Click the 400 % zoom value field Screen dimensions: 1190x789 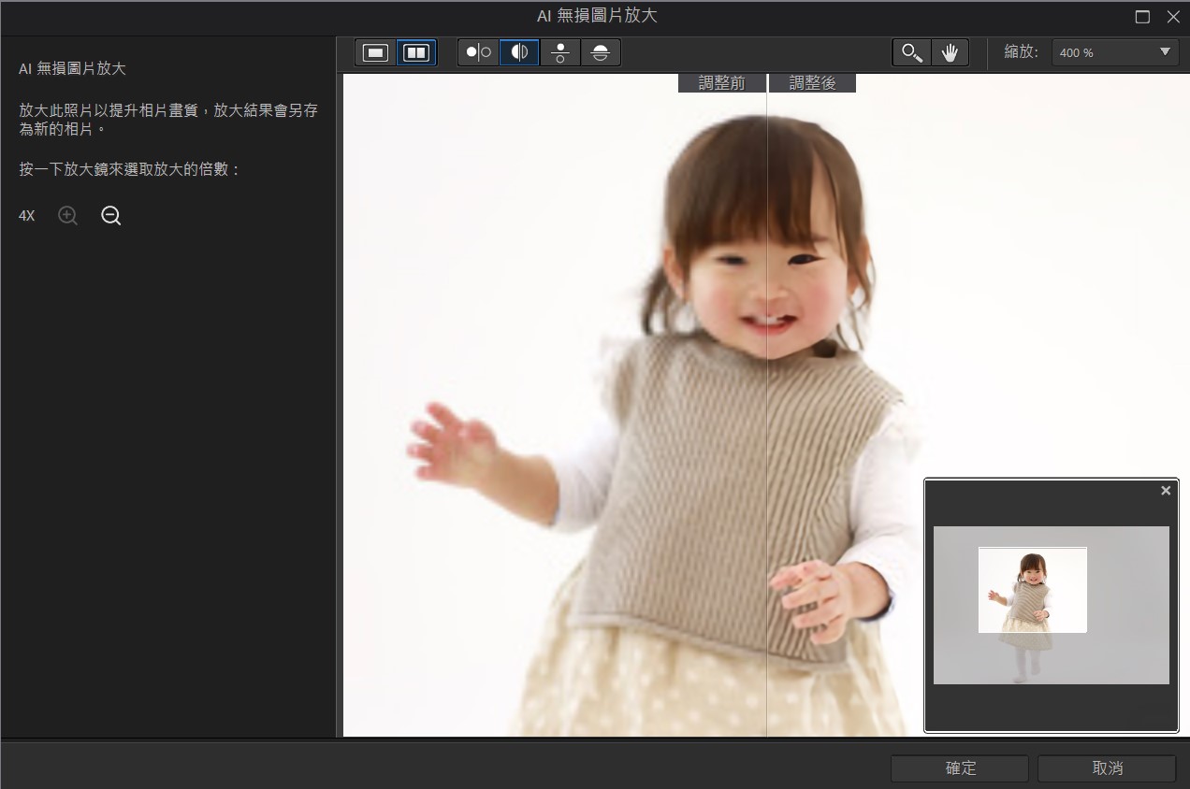tap(1102, 52)
